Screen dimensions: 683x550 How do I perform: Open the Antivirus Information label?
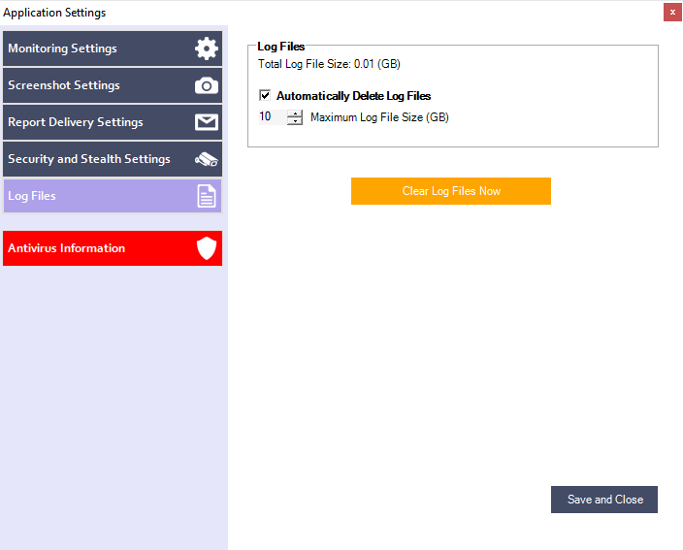66,248
